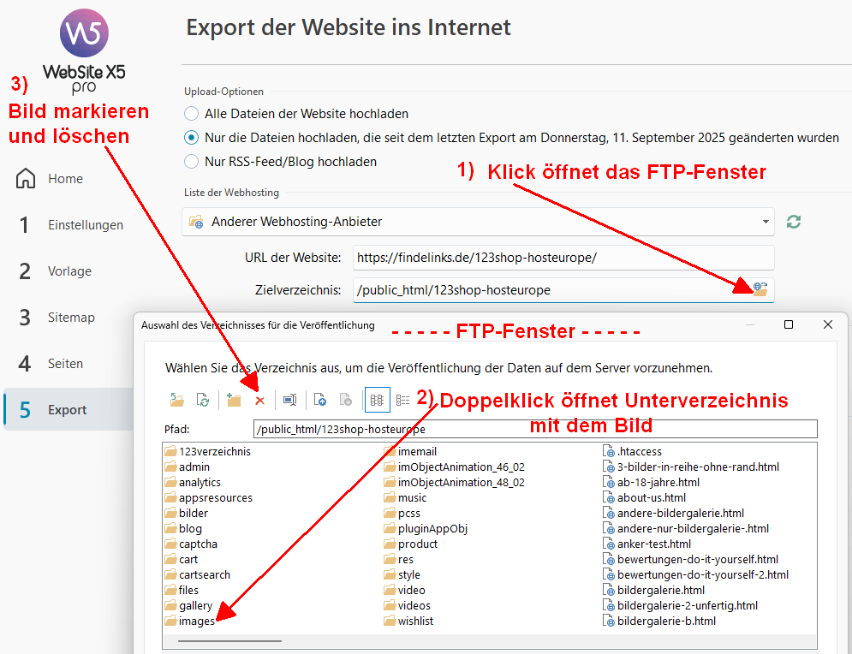
Task: Select the images folder
Action: (x=190, y=621)
